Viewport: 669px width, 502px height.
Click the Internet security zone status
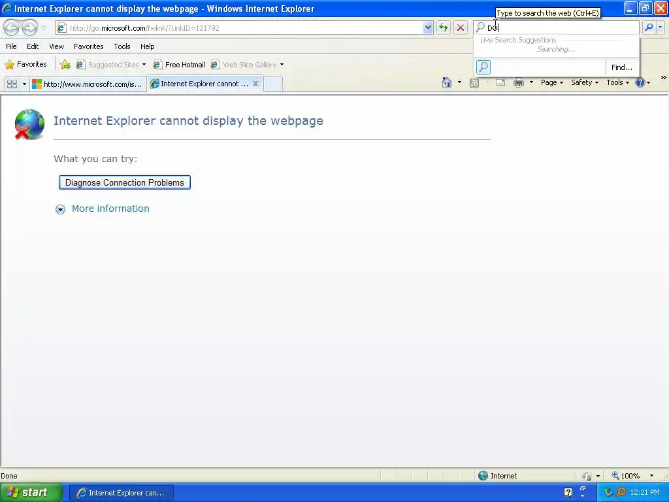(498, 476)
